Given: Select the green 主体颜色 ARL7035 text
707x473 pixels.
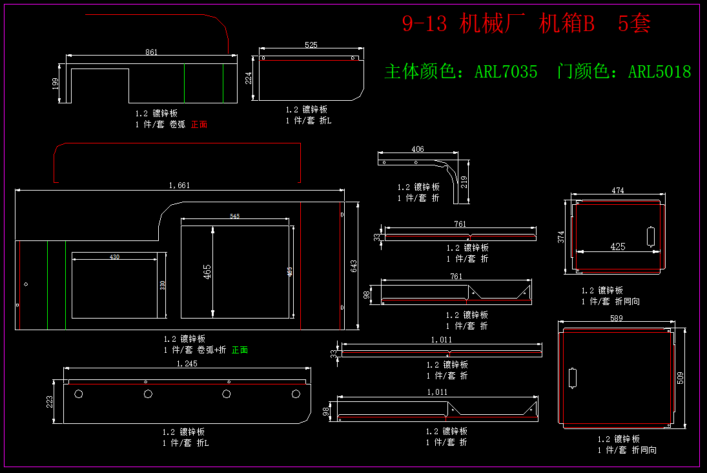Looking at the screenshot, I should click(460, 71).
